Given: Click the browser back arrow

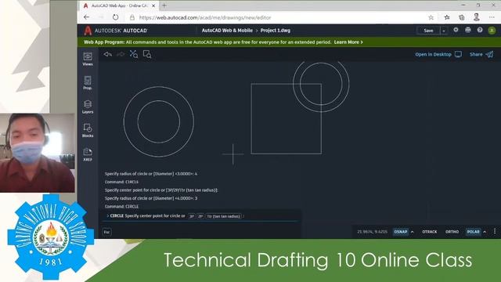Looking at the screenshot, I should click(86, 17).
